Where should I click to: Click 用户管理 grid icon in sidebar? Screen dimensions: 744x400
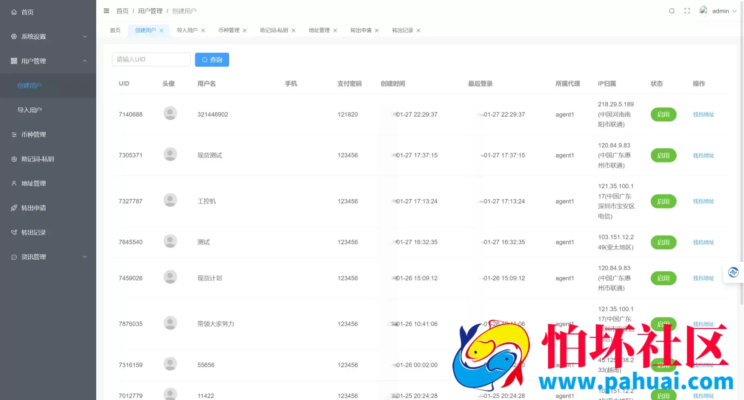14,61
